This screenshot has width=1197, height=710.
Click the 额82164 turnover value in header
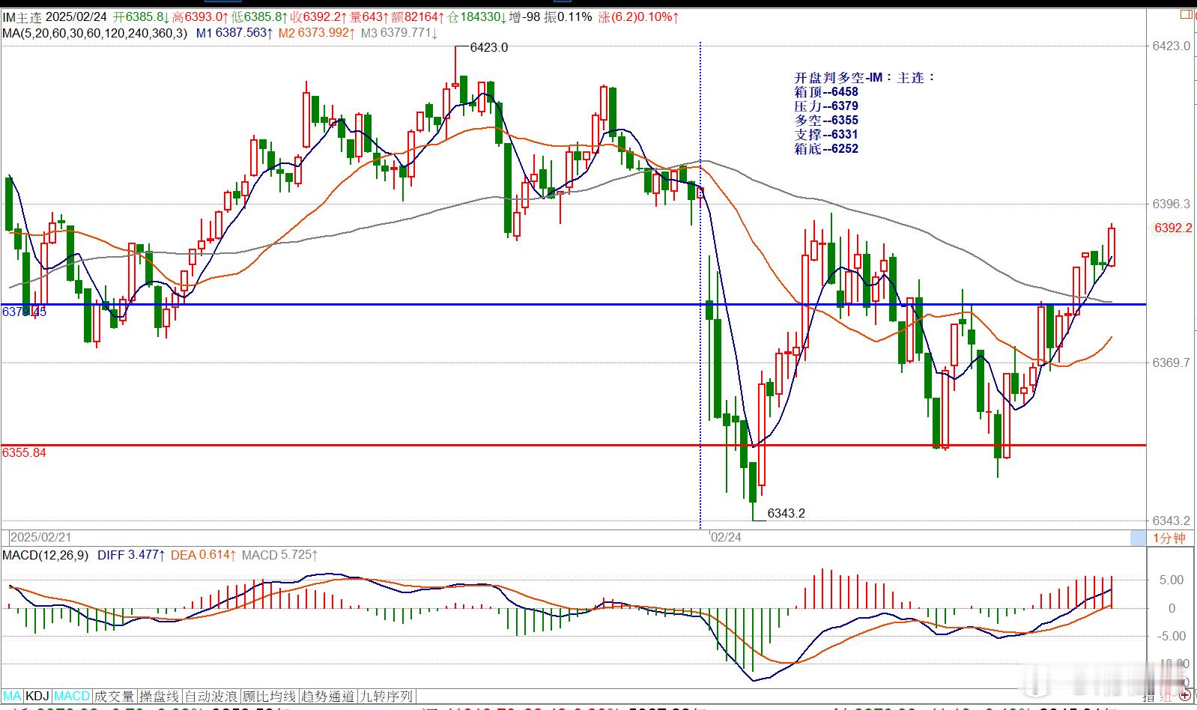click(416, 16)
